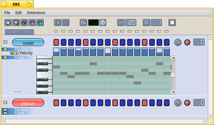Open a file with the folder icon
This screenshot has width=214, height=125.
[16, 23]
